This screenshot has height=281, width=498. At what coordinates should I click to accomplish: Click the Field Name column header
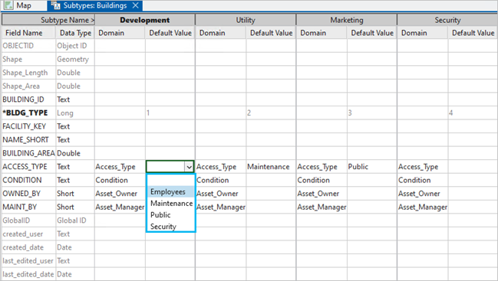click(x=28, y=33)
